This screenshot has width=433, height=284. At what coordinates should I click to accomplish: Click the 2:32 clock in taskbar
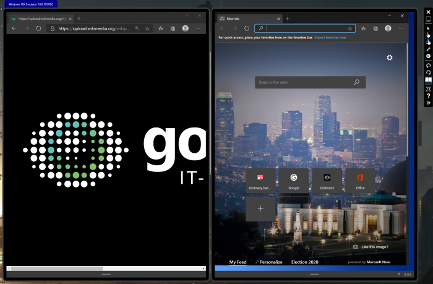point(407,274)
